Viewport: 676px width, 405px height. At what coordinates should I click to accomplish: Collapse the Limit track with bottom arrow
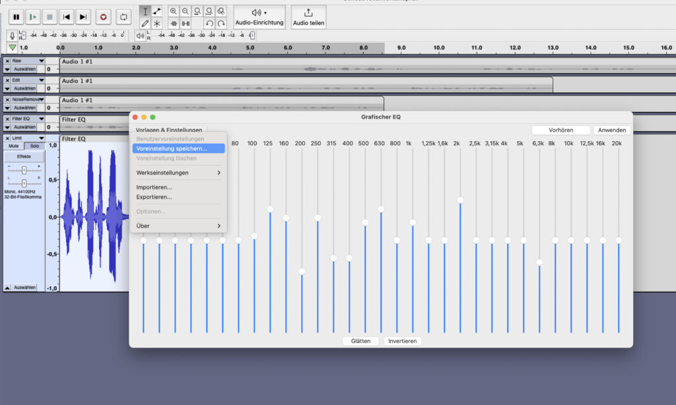point(7,288)
